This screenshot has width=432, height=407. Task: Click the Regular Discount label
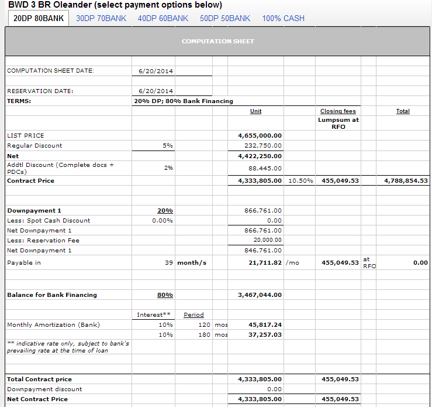[34, 146]
